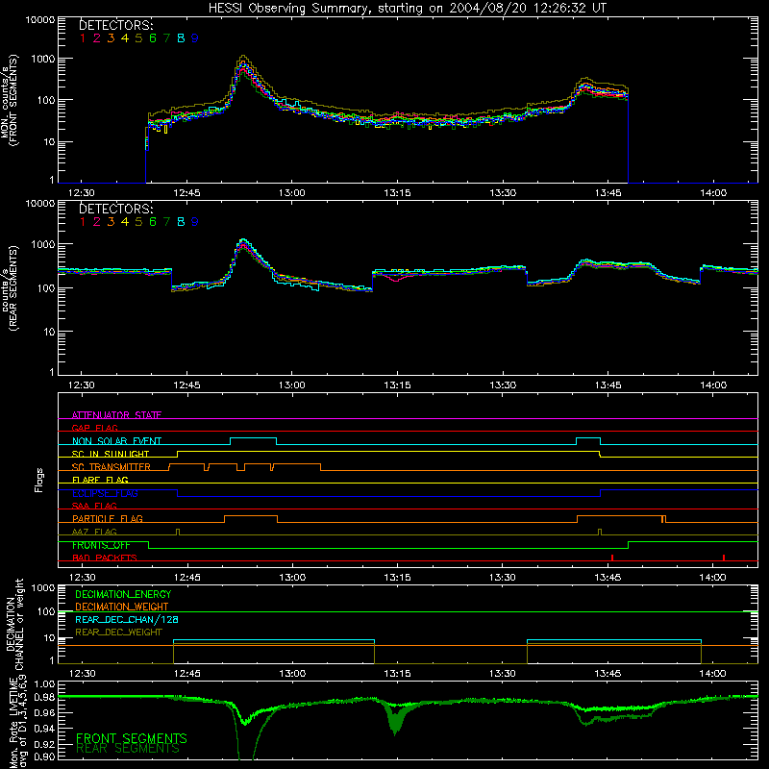Click the NON_SOLAR_EVENT flag label

pos(116,441)
